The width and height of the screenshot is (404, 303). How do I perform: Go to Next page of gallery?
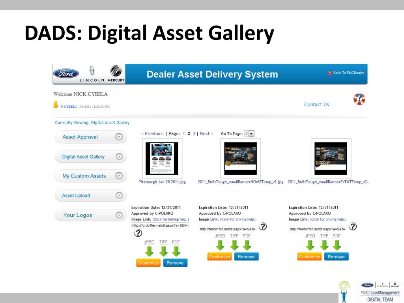(x=206, y=133)
